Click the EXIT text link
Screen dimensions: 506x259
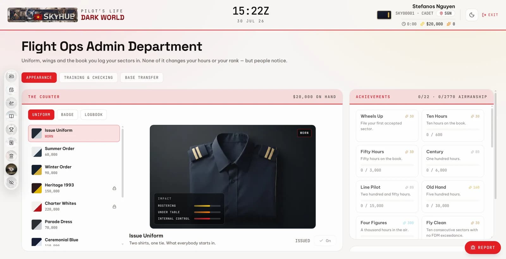(493, 15)
